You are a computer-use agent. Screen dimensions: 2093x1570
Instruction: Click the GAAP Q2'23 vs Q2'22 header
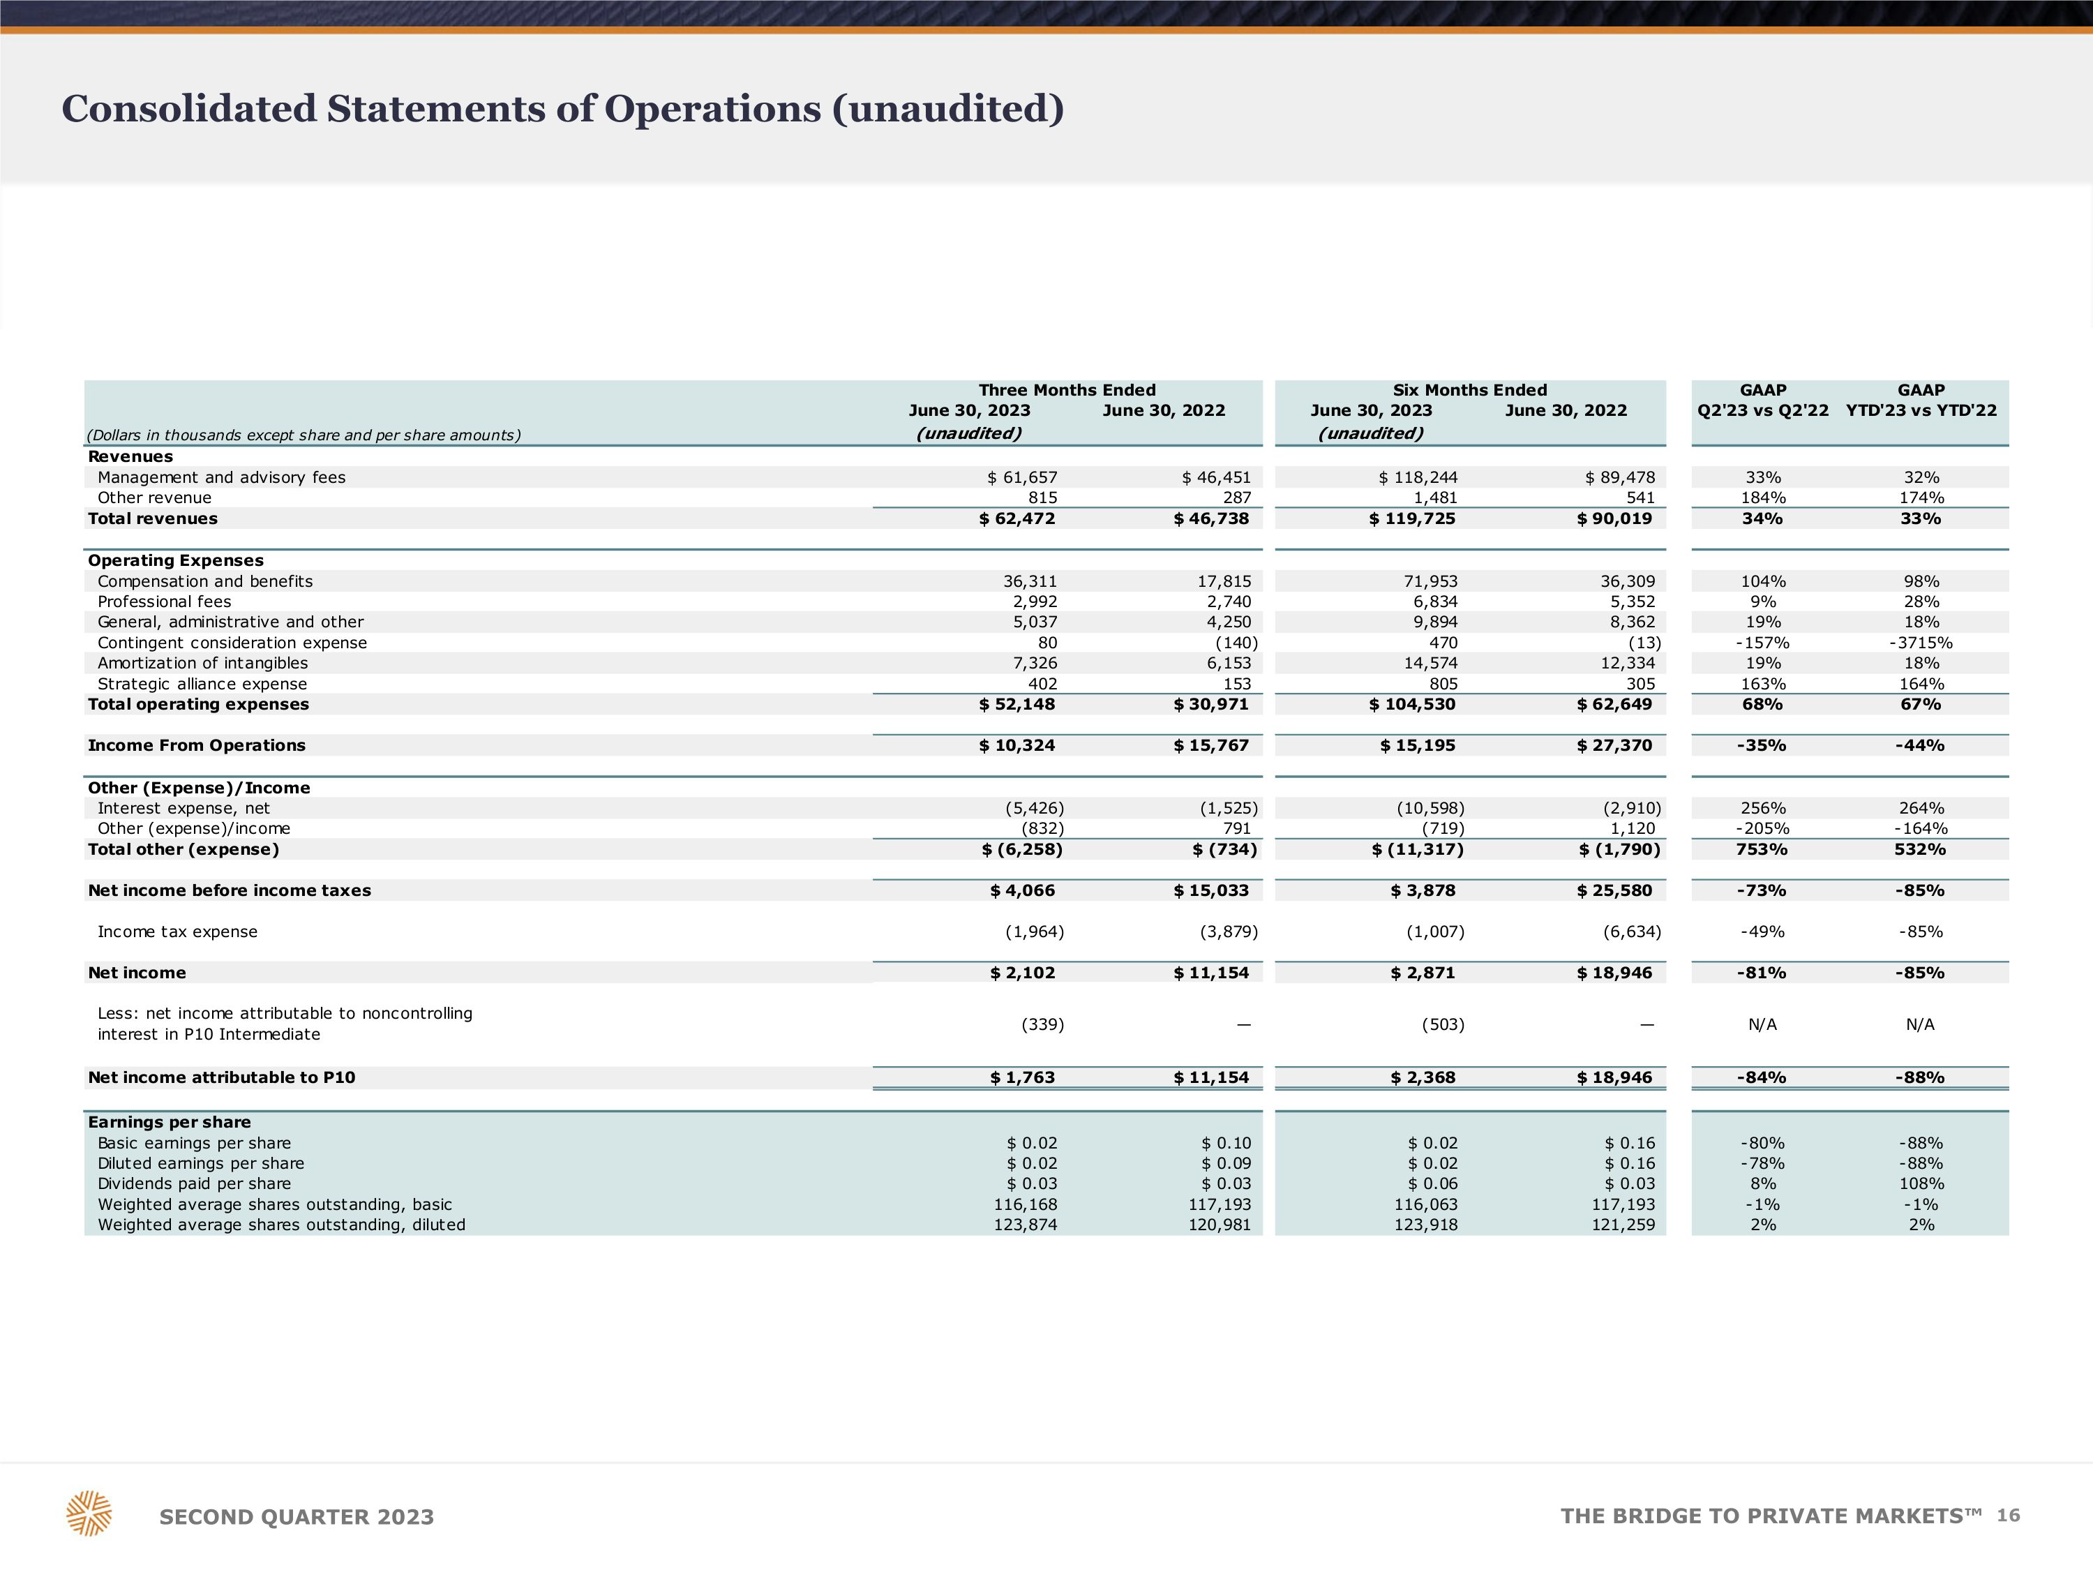[1762, 401]
